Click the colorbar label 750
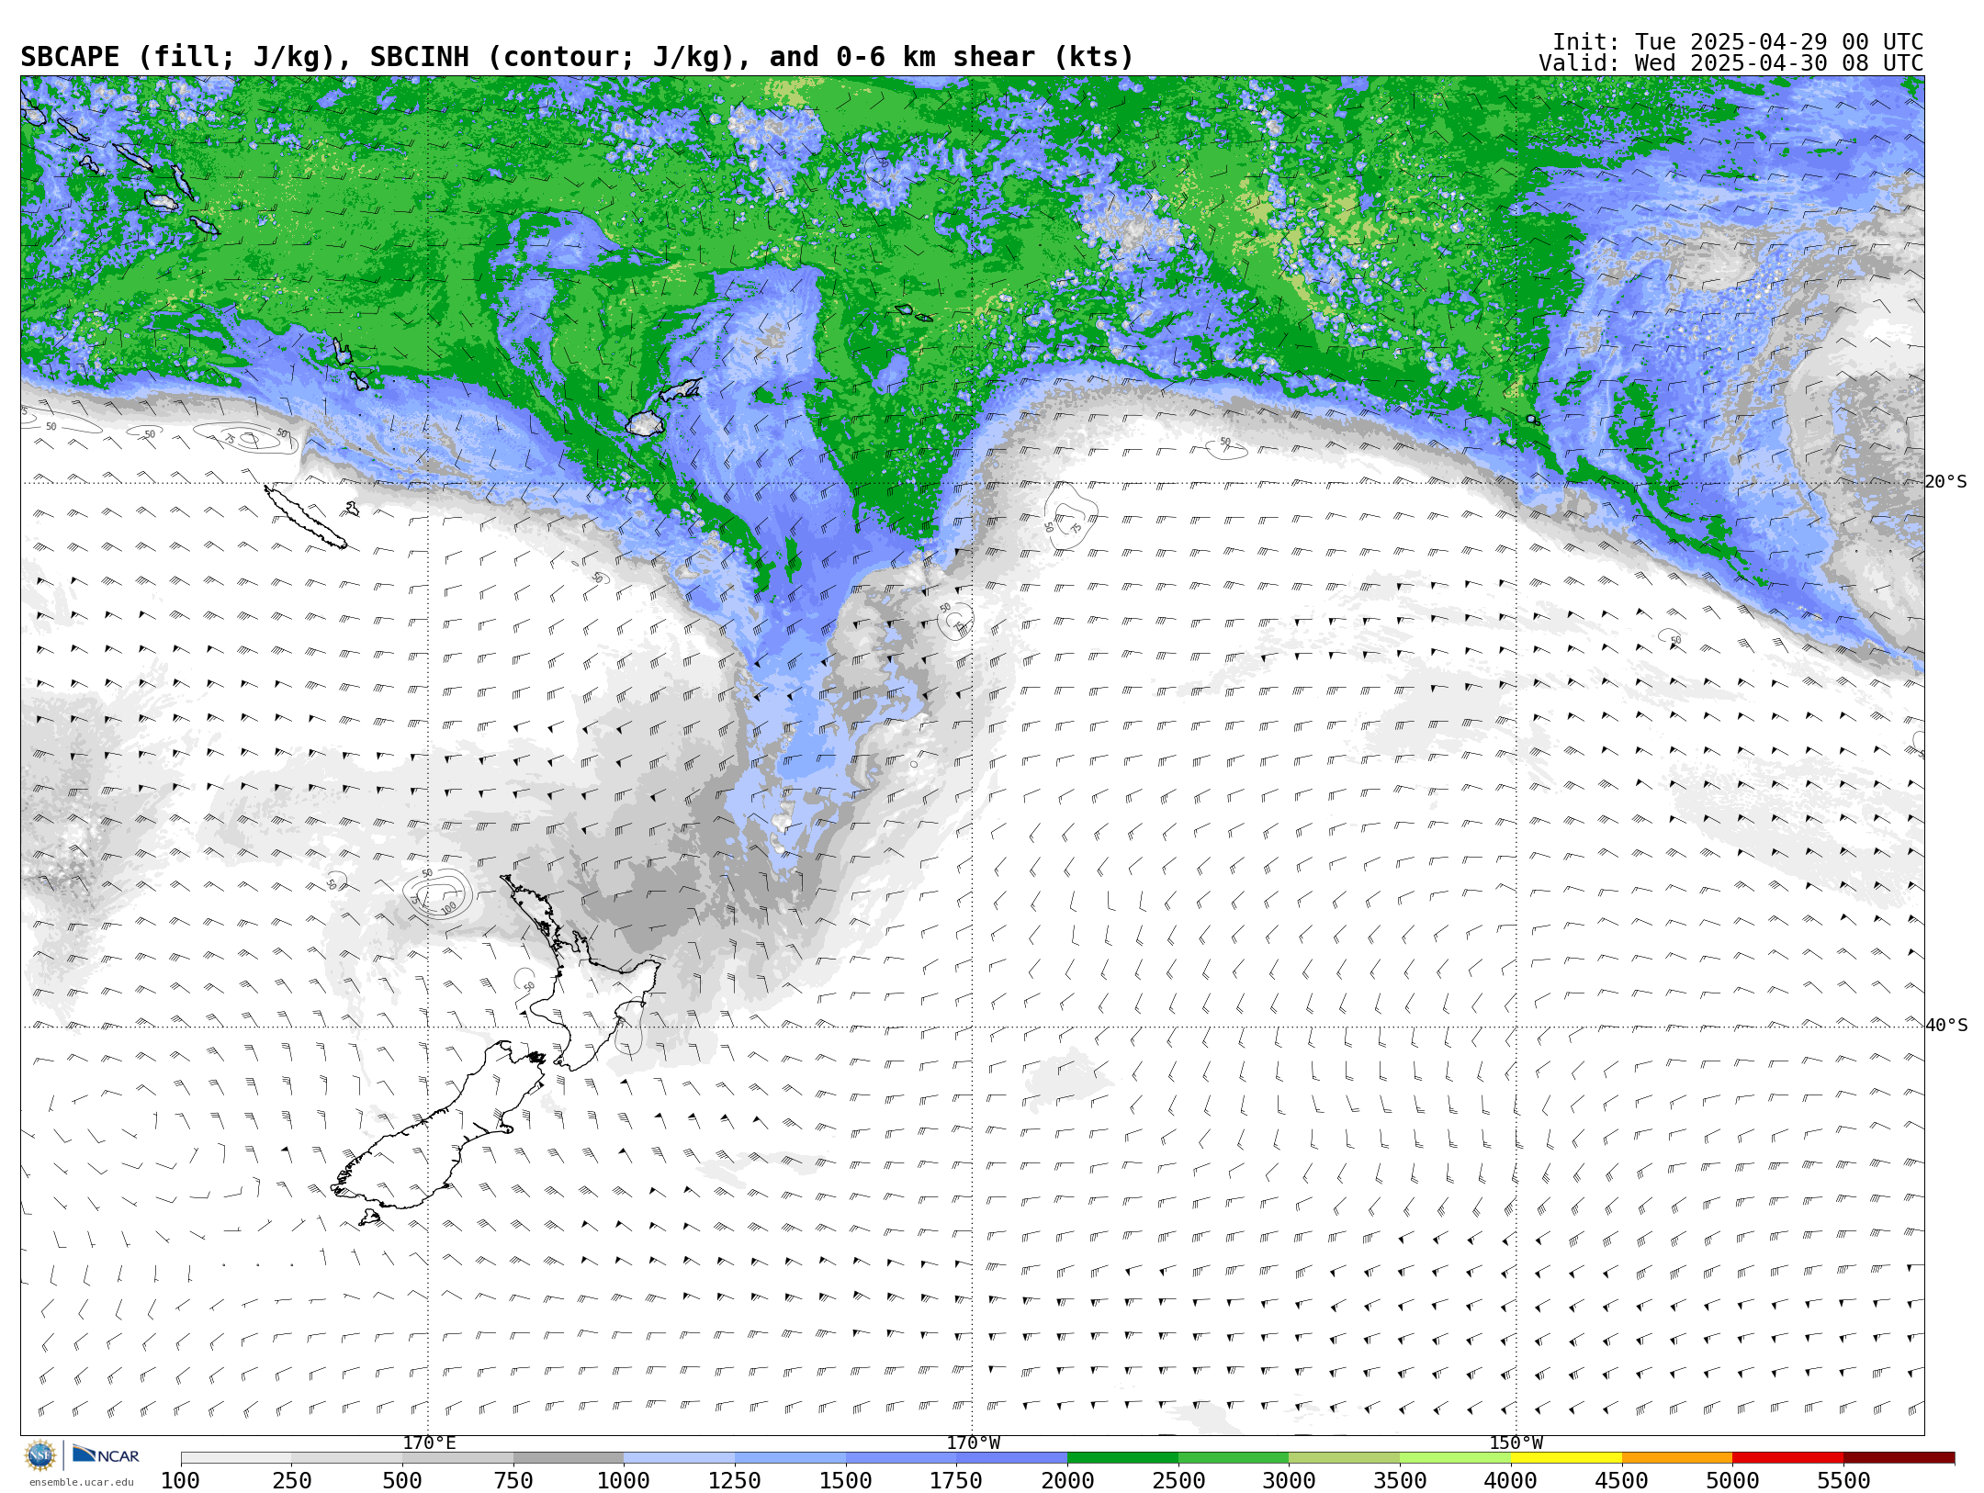The image size is (1984, 1493). pyautogui.click(x=513, y=1481)
